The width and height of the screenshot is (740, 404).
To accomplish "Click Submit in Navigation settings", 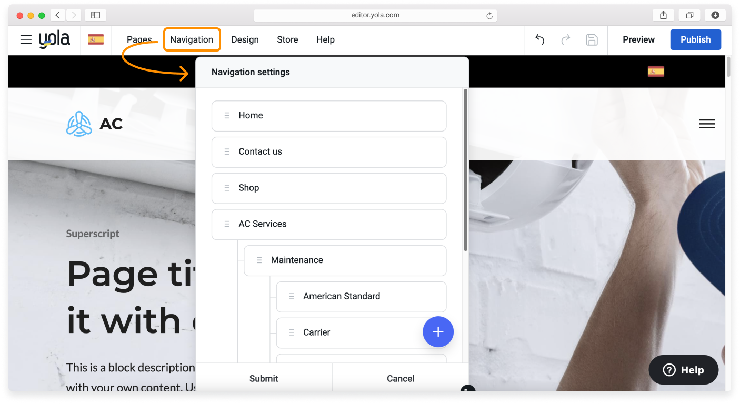I will click(x=263, y=378).
